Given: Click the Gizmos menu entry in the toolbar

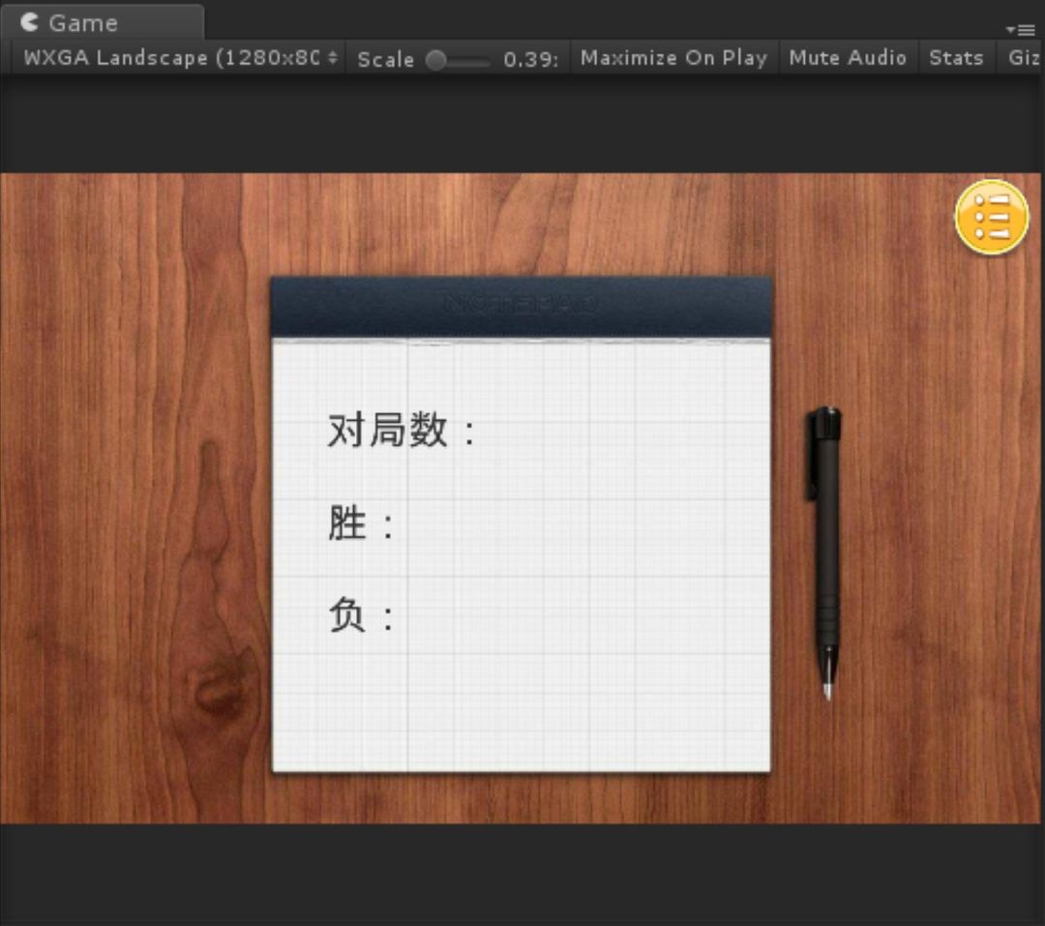Looking at the screenshot, I should pos(1024,58).
